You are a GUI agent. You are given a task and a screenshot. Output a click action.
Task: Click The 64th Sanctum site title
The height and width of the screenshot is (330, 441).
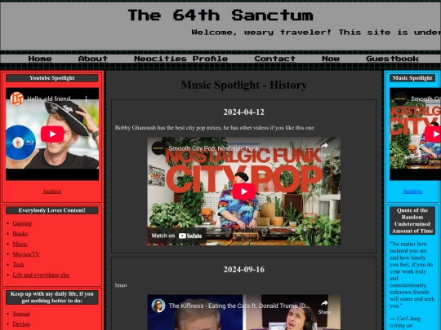pyautogui.click(x=220, y=15)
